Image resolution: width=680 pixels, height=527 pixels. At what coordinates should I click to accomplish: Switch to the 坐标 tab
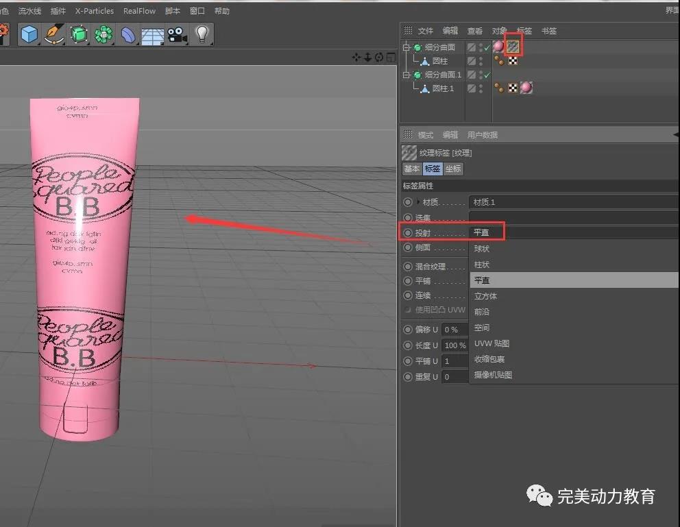453,169
